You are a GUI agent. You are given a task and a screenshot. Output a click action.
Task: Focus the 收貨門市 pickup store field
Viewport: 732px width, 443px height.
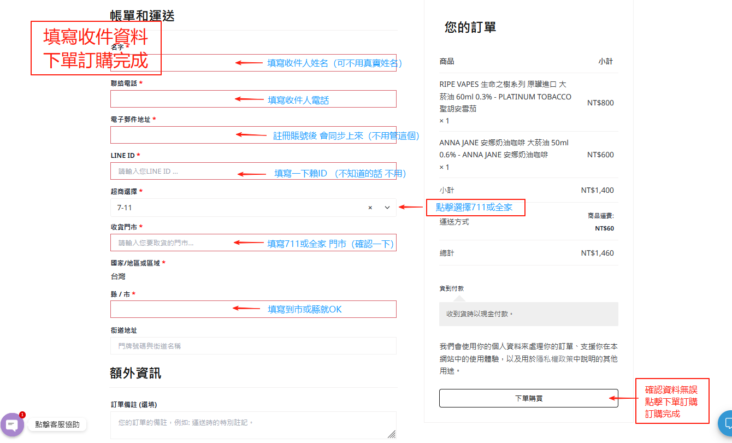(175, 243)
